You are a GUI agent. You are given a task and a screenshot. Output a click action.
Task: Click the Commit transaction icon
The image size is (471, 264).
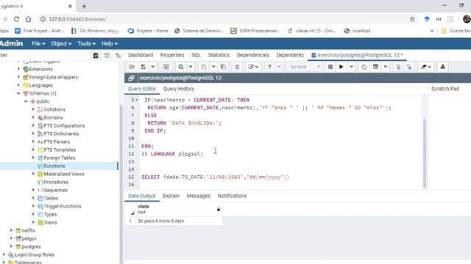pyautogui.click(x=398, y=67)
